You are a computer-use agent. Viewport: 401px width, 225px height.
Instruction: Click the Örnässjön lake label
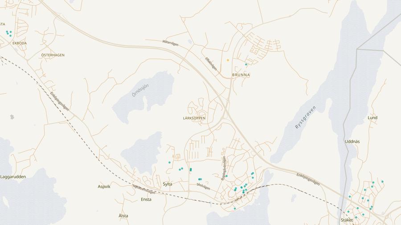coord(140,90)
